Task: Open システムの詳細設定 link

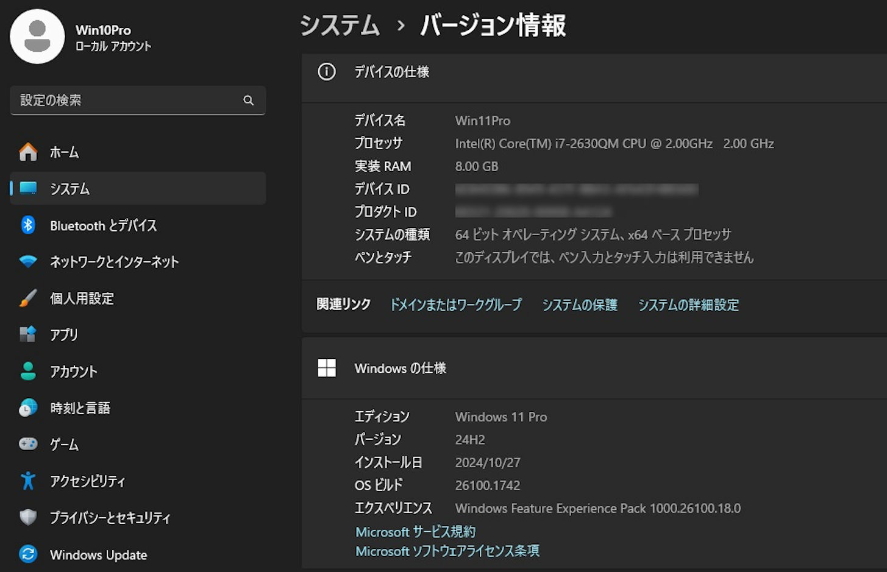Action: (x=688, y=305)
